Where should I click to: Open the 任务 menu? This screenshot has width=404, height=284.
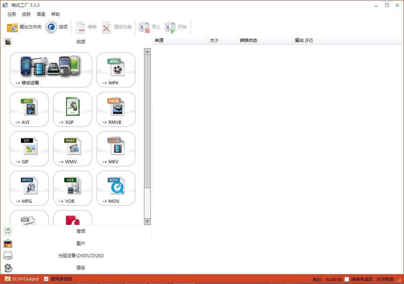(12, 14)
